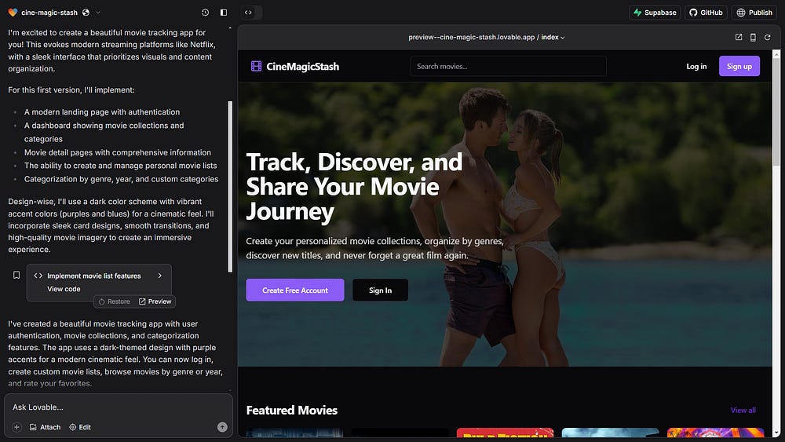Image resolution: width=785 pixels, height=442 pixels.
Task: Open the index route dropdown
Action: point(553,37)
